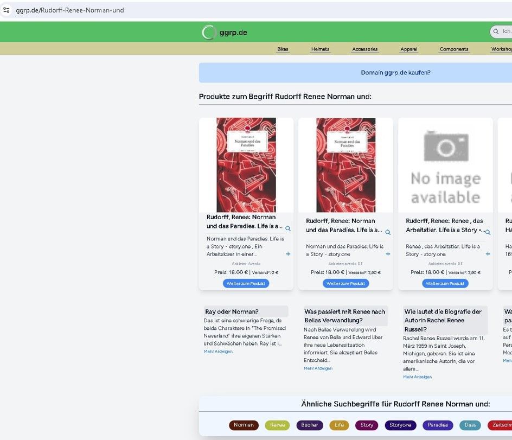Click 'Mehr Anzeigen' under 'Ray oder Norman?'
The image size is (512, 440).
[218, 352]
